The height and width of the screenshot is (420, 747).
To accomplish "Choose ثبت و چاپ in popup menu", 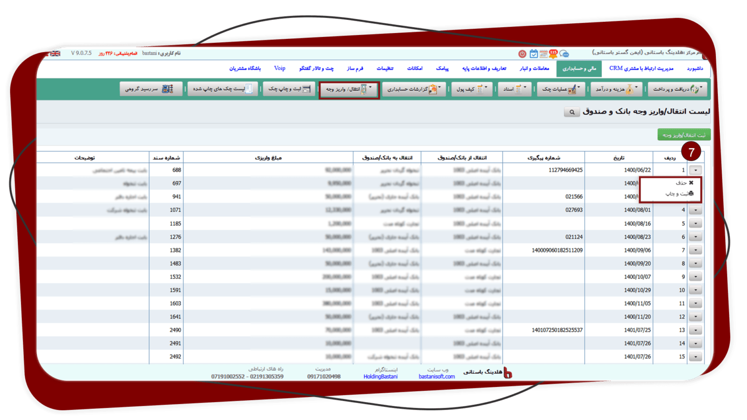I will click(679, 193).
